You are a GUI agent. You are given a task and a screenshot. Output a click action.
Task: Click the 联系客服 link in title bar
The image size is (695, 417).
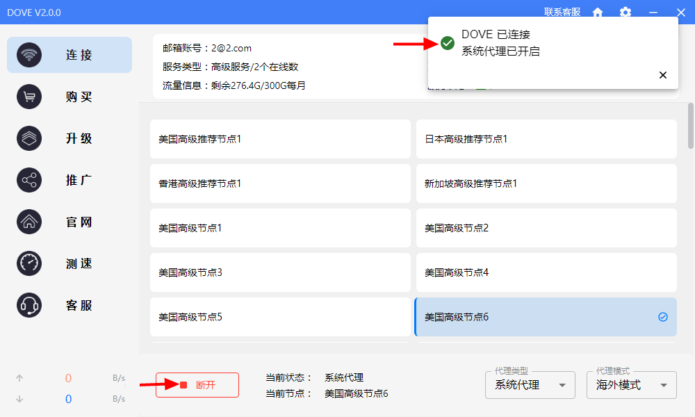pos(562,12)
